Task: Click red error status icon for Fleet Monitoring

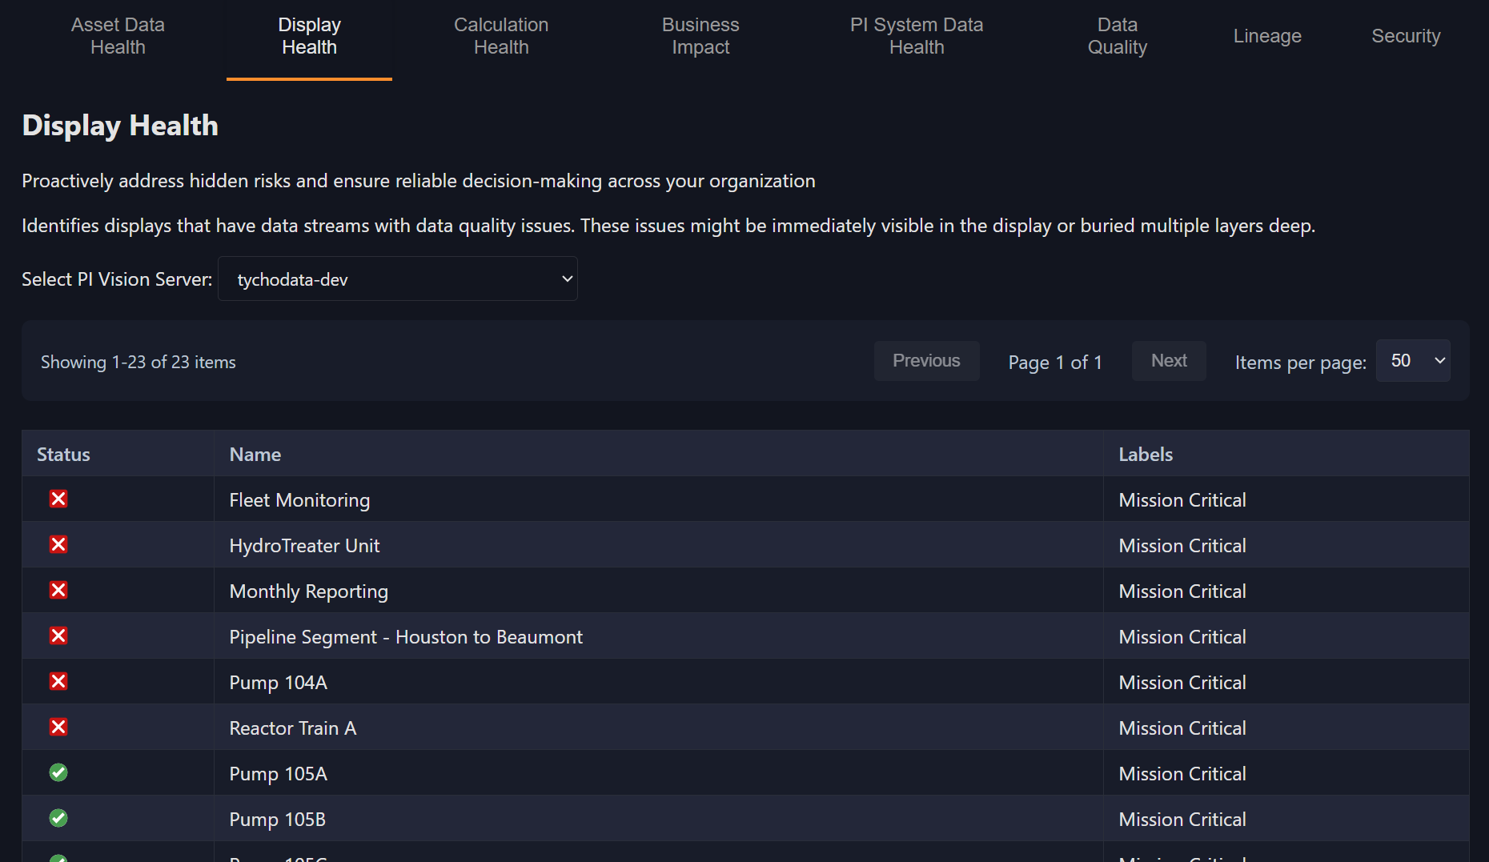Action: [58, 499]
